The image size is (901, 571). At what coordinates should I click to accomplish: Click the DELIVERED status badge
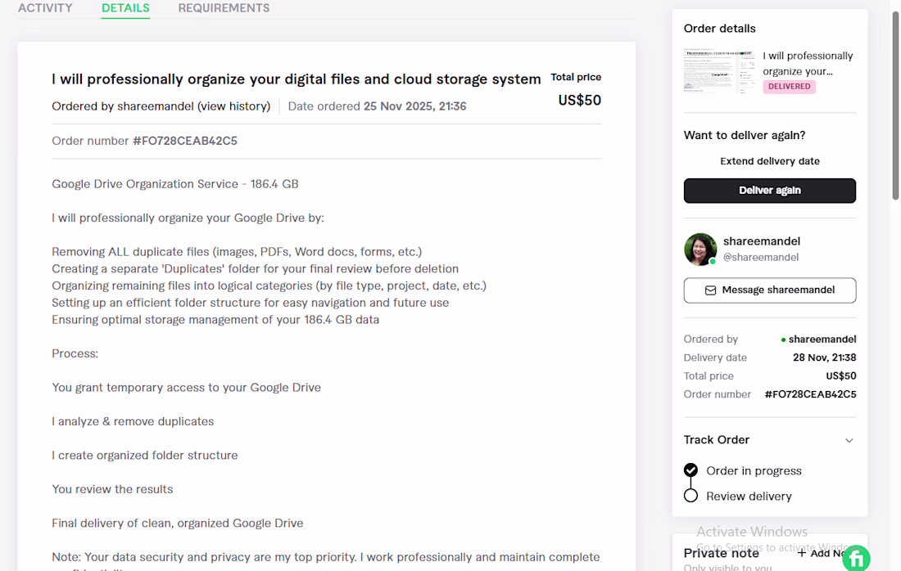tap(789, 87)
